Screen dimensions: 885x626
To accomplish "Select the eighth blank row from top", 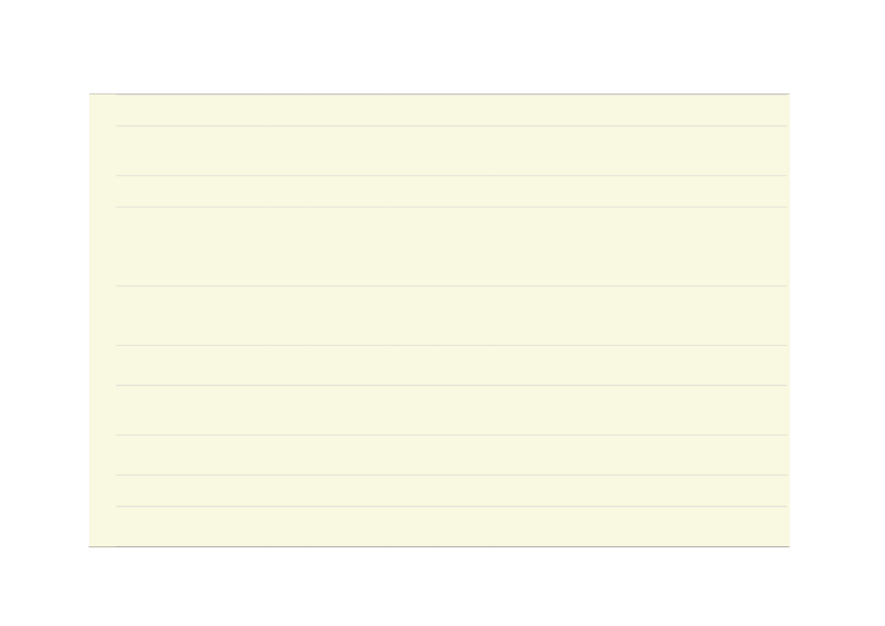I will 451,455.
